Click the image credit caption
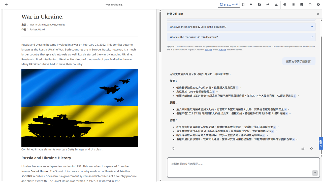 tap(62, 149)
